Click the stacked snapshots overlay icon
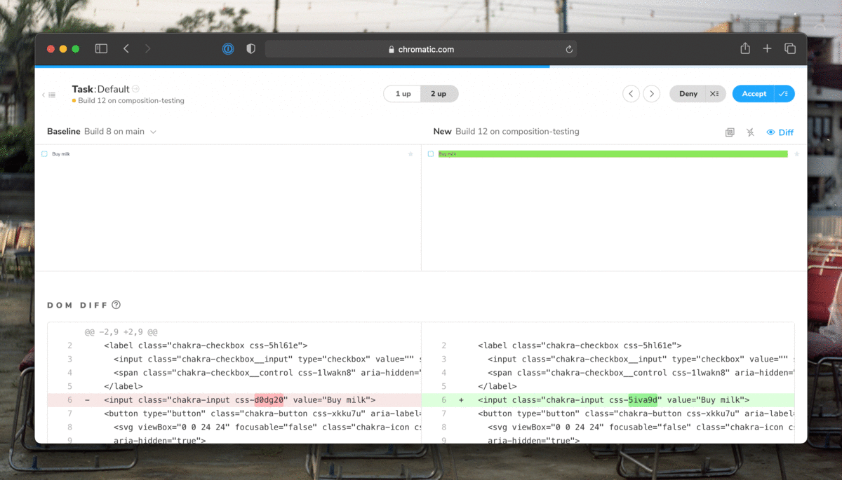The image size is (842, 480). tap(730, 132)
